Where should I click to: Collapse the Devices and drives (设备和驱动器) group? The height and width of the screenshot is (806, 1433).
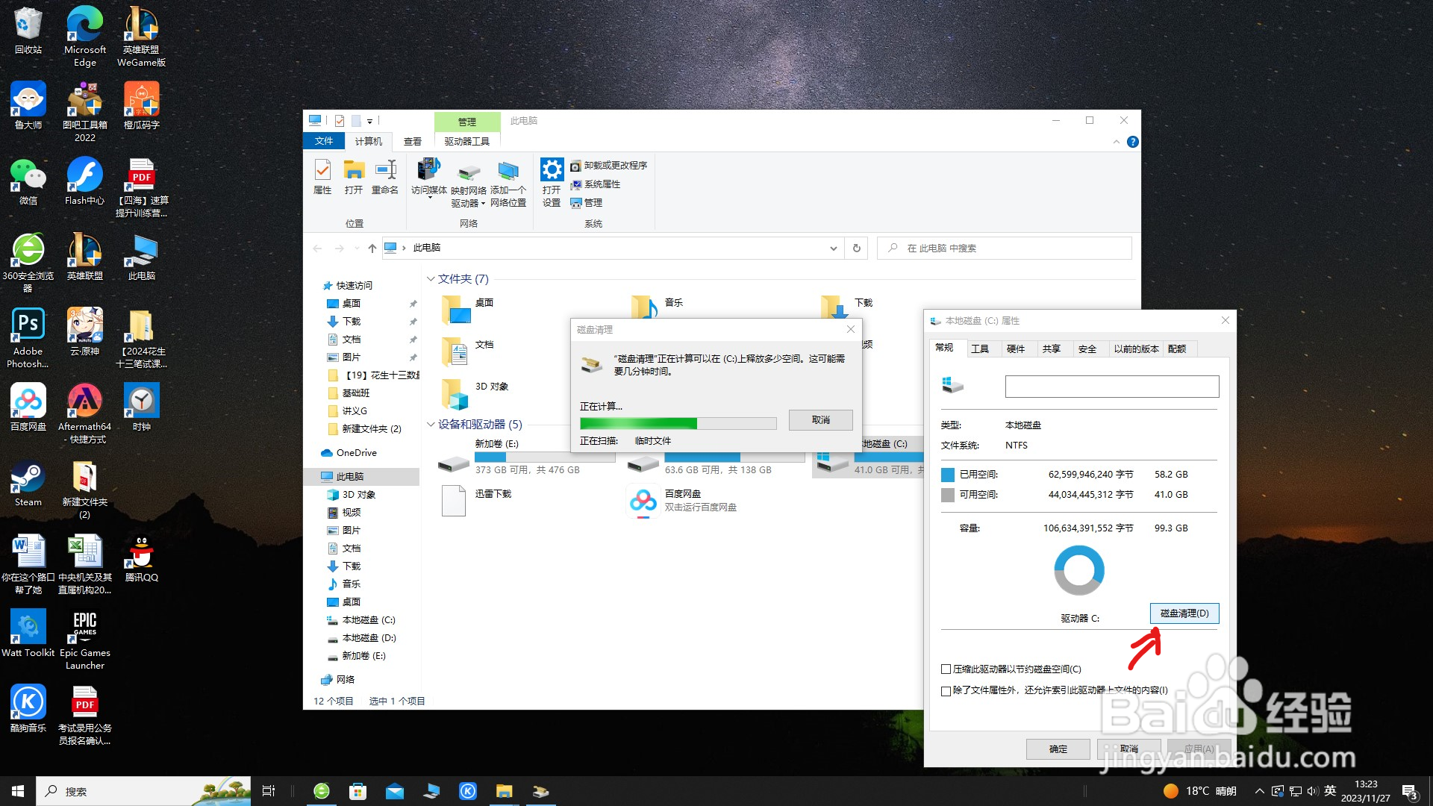click(431, 425)
